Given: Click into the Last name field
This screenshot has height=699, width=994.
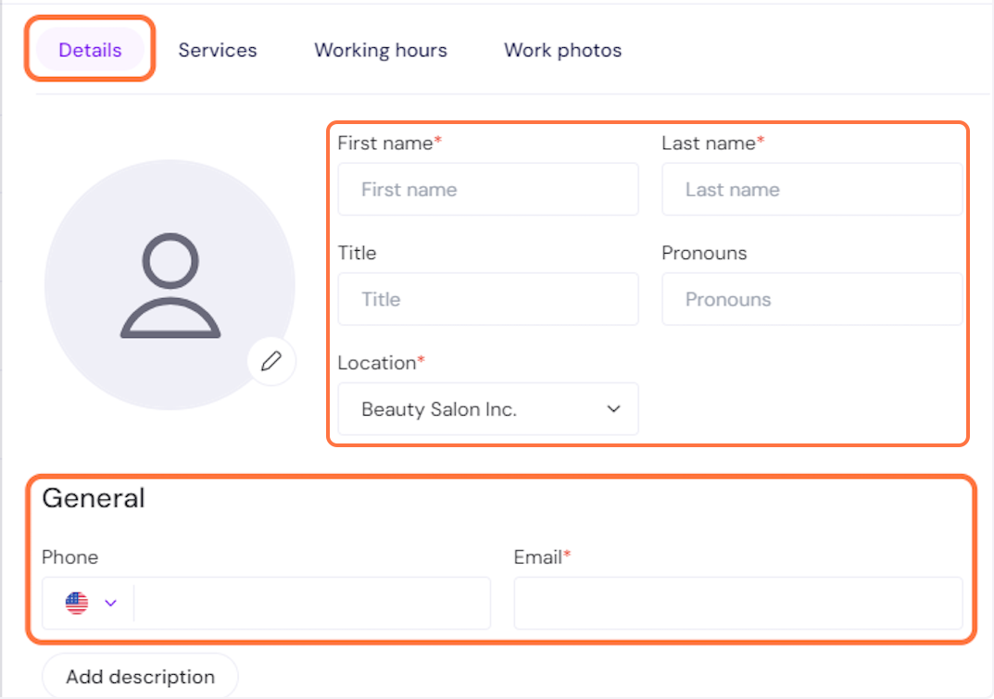Looking at the screenshot, I should coord(812,190).
